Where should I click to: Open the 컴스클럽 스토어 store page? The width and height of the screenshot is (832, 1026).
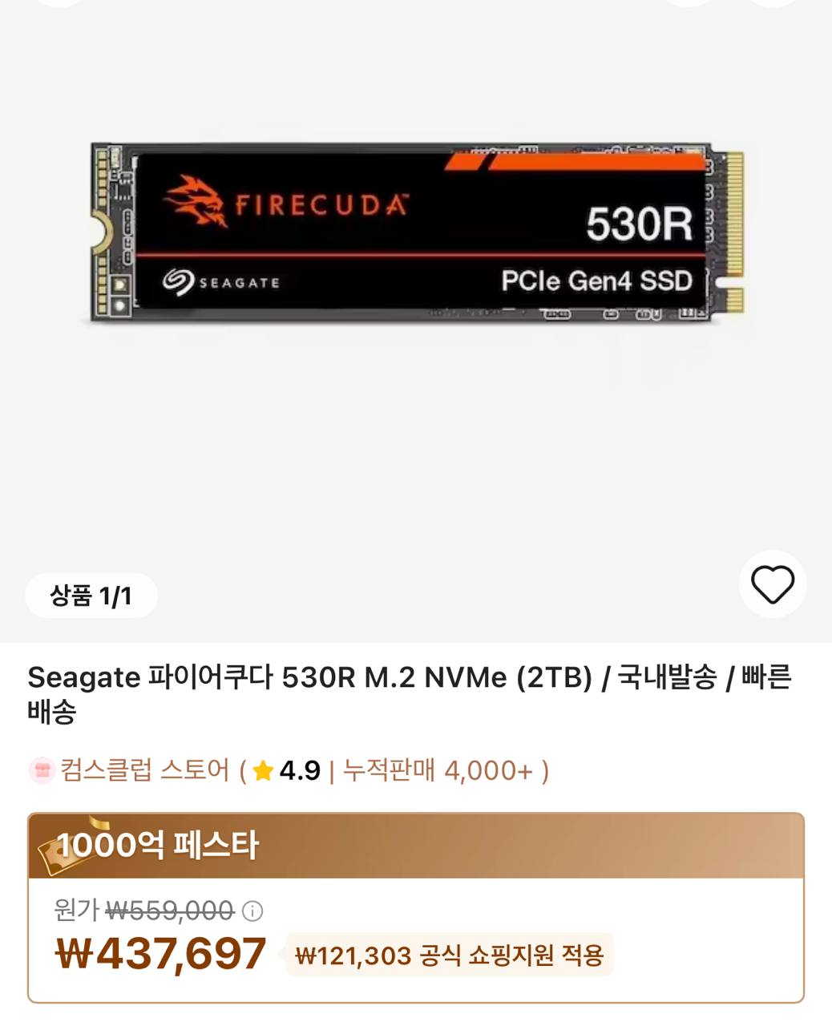coord(144,770)
